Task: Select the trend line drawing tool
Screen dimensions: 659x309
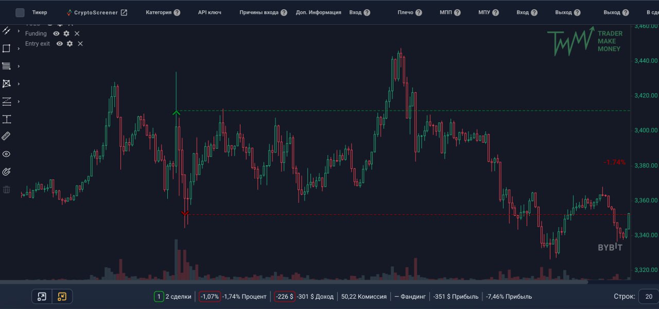Action: pos(6,30)
